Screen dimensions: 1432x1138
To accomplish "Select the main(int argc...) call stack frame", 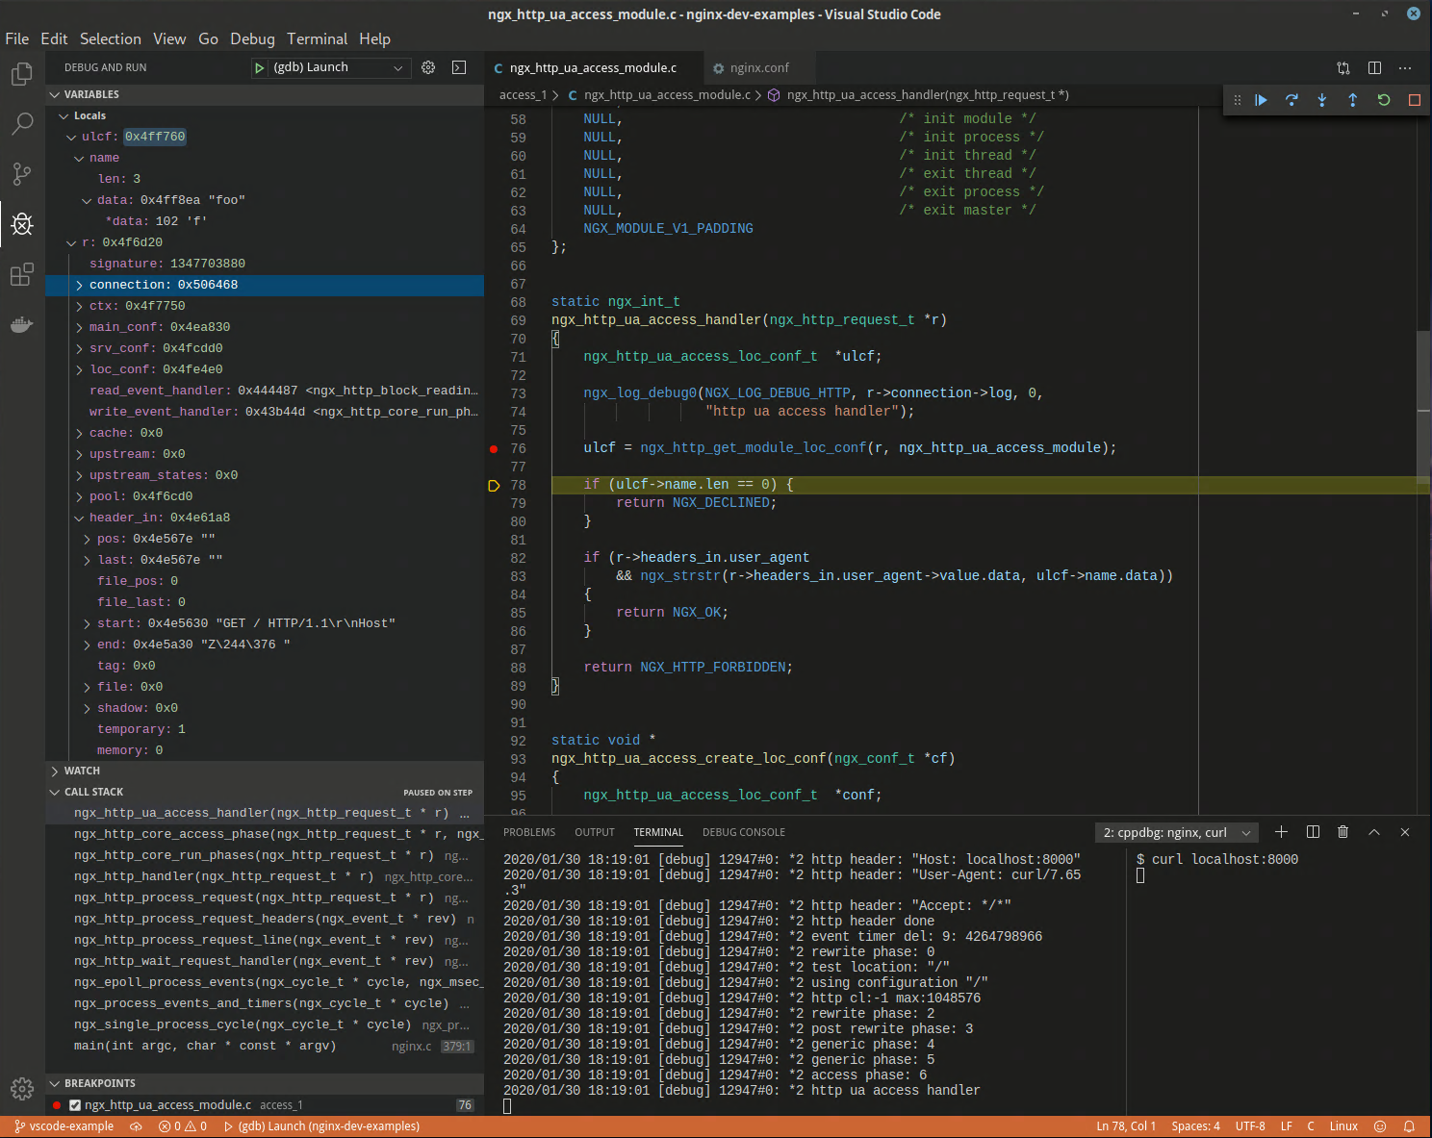I will [205, 1046].
